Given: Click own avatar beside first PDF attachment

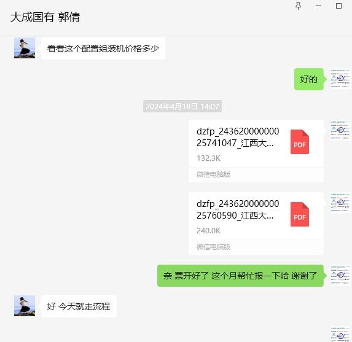Looking at the screenshot, I should tap(340, 130).
